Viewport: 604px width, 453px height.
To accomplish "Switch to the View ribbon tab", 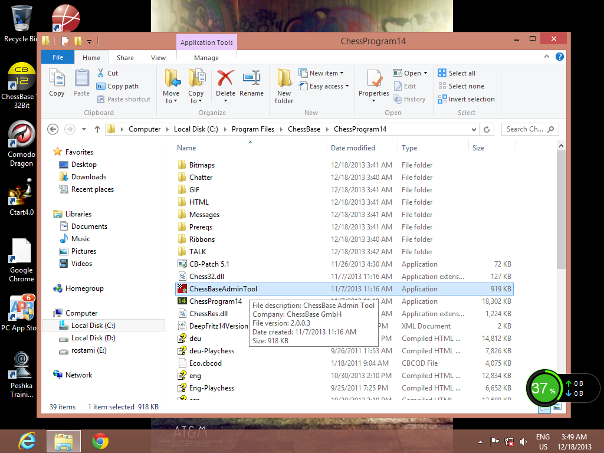I will 158,58.
